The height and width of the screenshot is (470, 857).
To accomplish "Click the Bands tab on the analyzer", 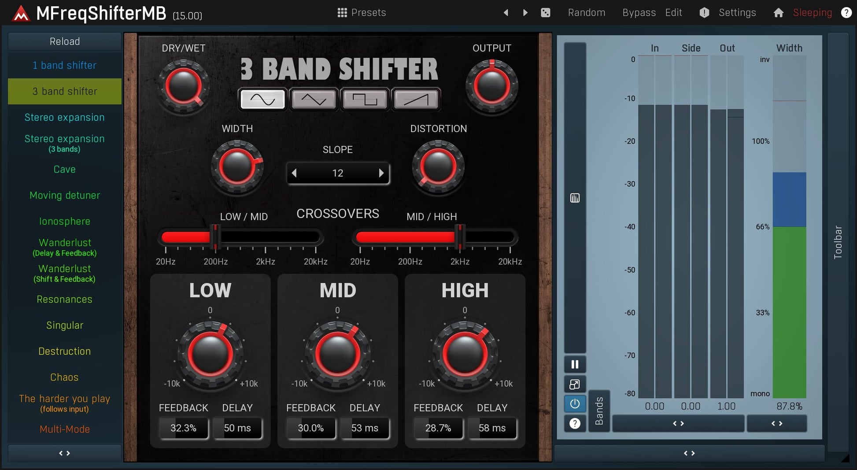I will tap(599, 411).
